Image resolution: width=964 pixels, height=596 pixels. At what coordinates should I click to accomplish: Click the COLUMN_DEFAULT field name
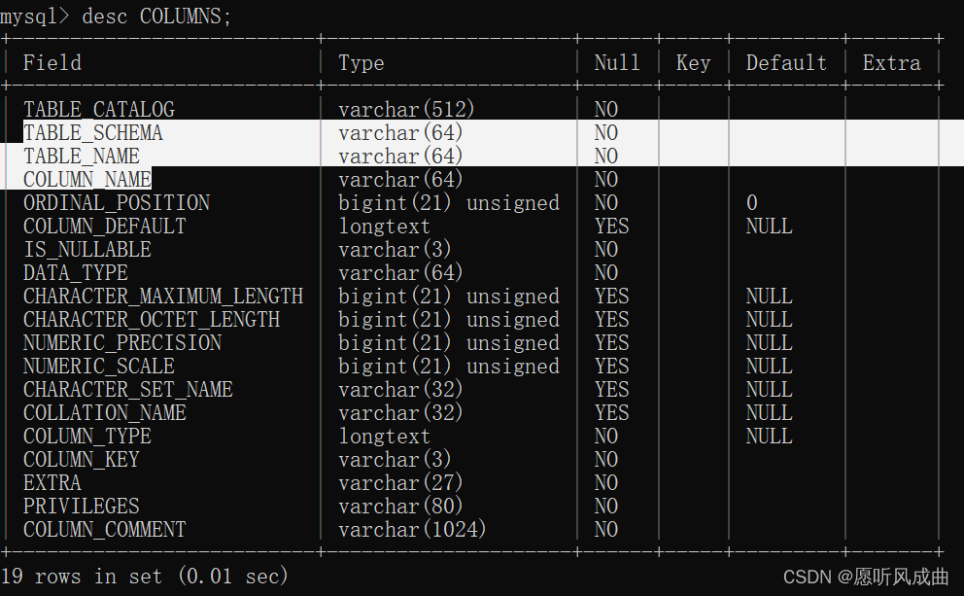pos(105,227)
